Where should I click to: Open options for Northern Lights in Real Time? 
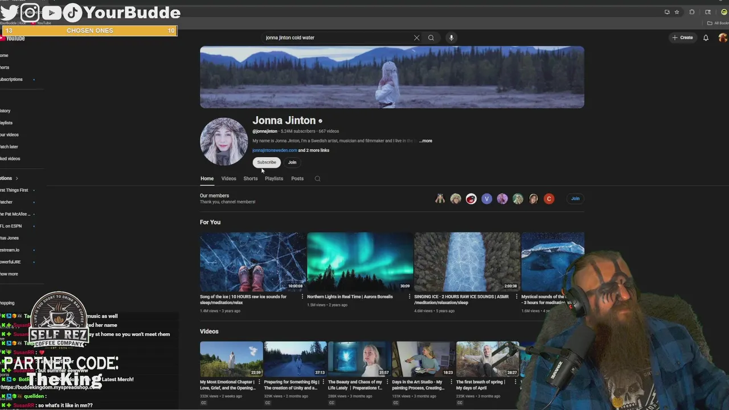pyautogui.click(x=409, y=297)
